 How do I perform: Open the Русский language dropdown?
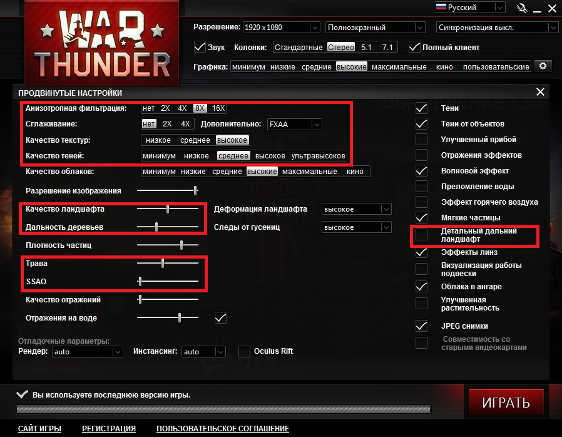point(469,7)
